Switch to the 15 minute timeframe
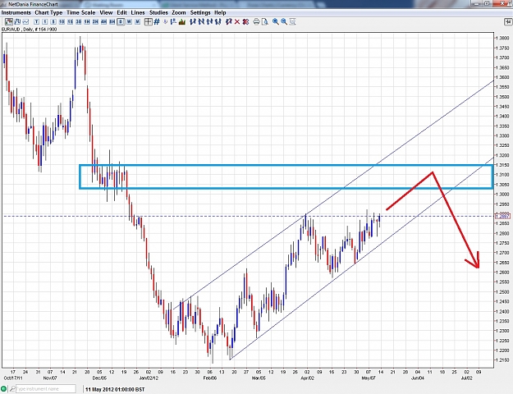 coord(70,21)
